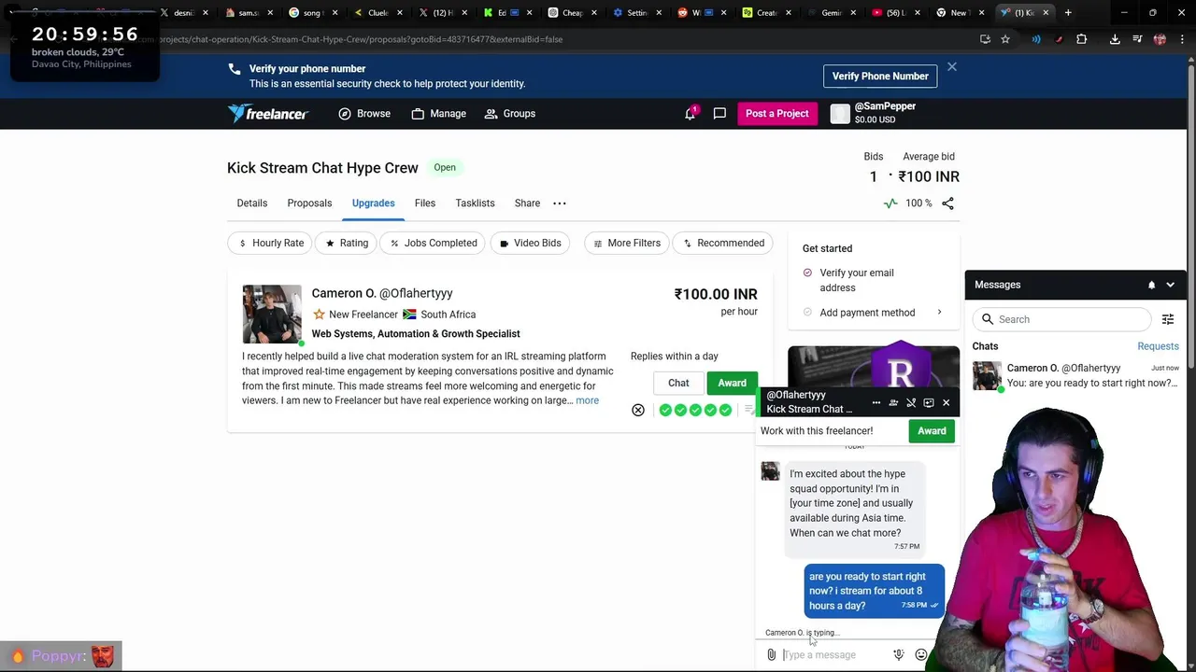Open the media control playlist icon
Image resolution: width=1196 pixels, height=672 pixels.
1137,39
